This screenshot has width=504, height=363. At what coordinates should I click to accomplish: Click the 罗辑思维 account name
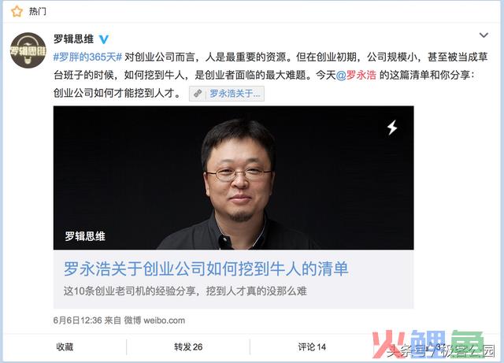tap(73, 39)
